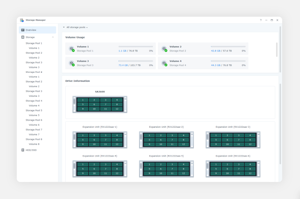Select drive slot 7 on RX1222sas-6

(239, 169)
